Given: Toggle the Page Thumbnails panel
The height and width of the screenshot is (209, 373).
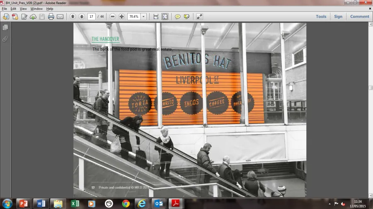Looking at the screenshot, I should [5, 28].
